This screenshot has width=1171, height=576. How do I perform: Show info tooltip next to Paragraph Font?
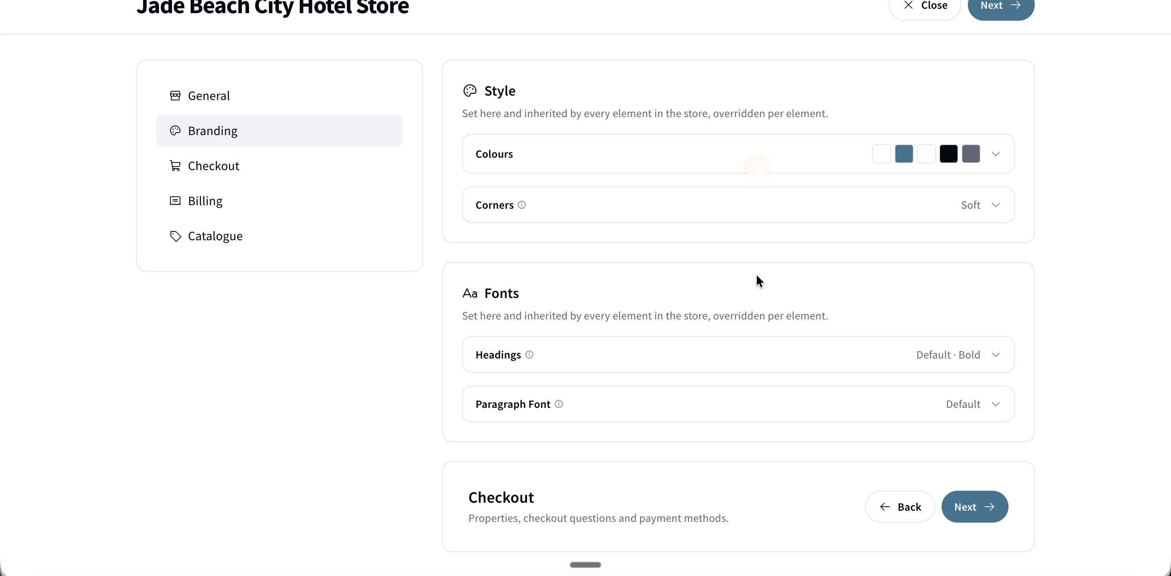click(559, 404)
